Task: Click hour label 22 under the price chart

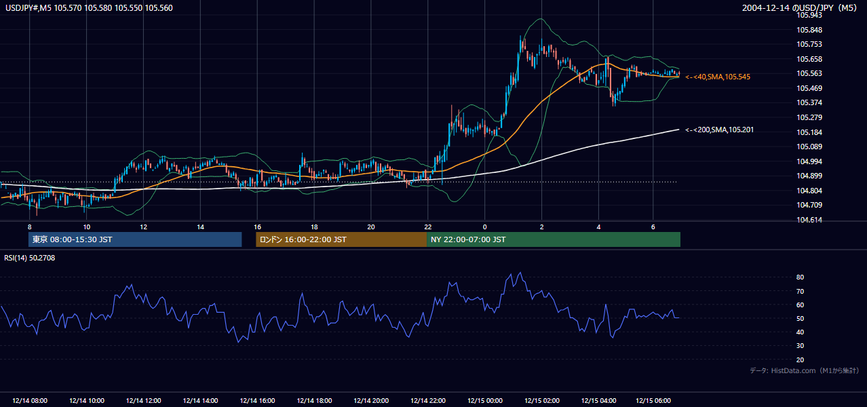Action: (428, 227)
